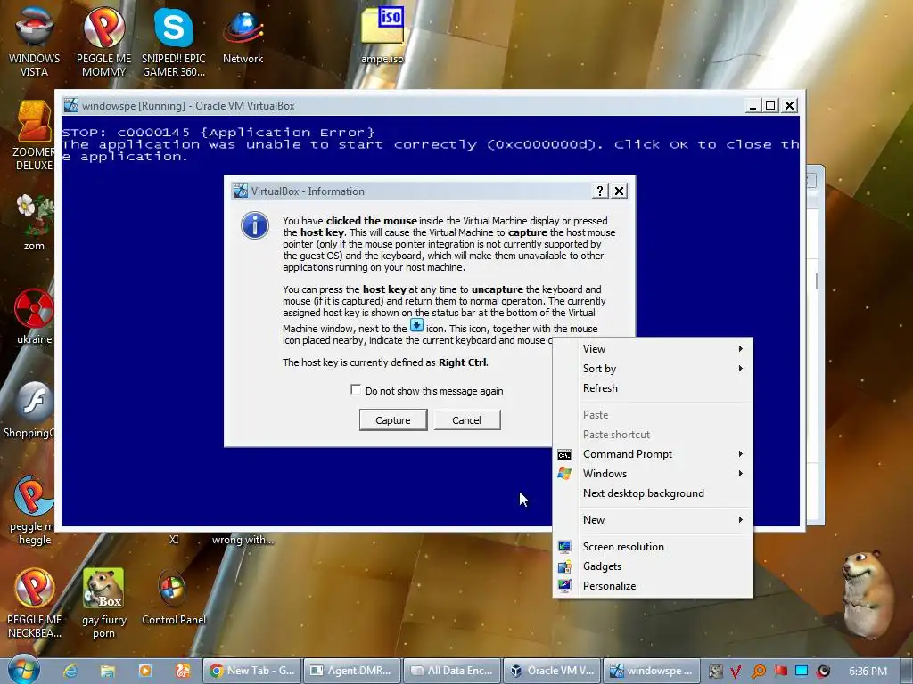The width and height of the screenshot is (913, 684).
Task: Open Screen resolution from context menu
Action: (652, 546)
